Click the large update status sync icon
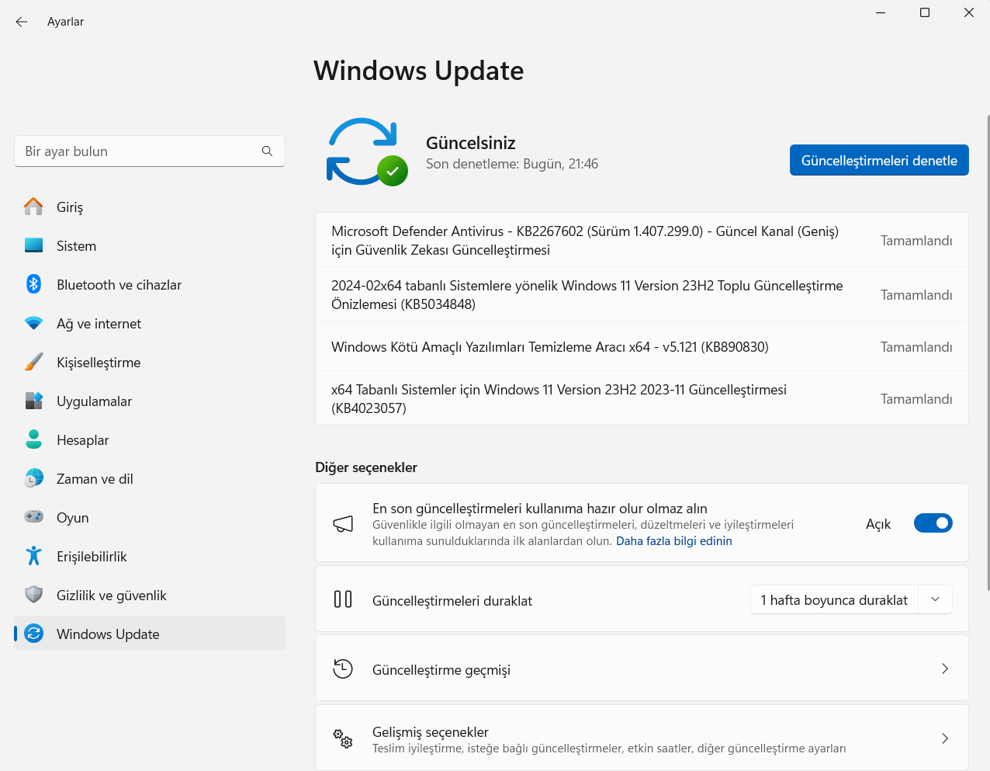990x771 pixels. pyautogui.click(x=367, y=151)
